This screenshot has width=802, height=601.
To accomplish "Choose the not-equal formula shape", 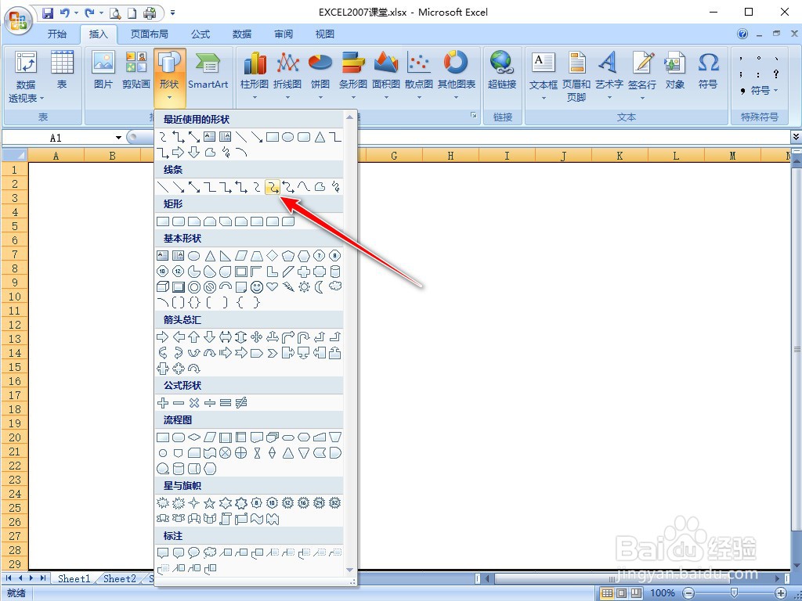I will tap(241, 403).
